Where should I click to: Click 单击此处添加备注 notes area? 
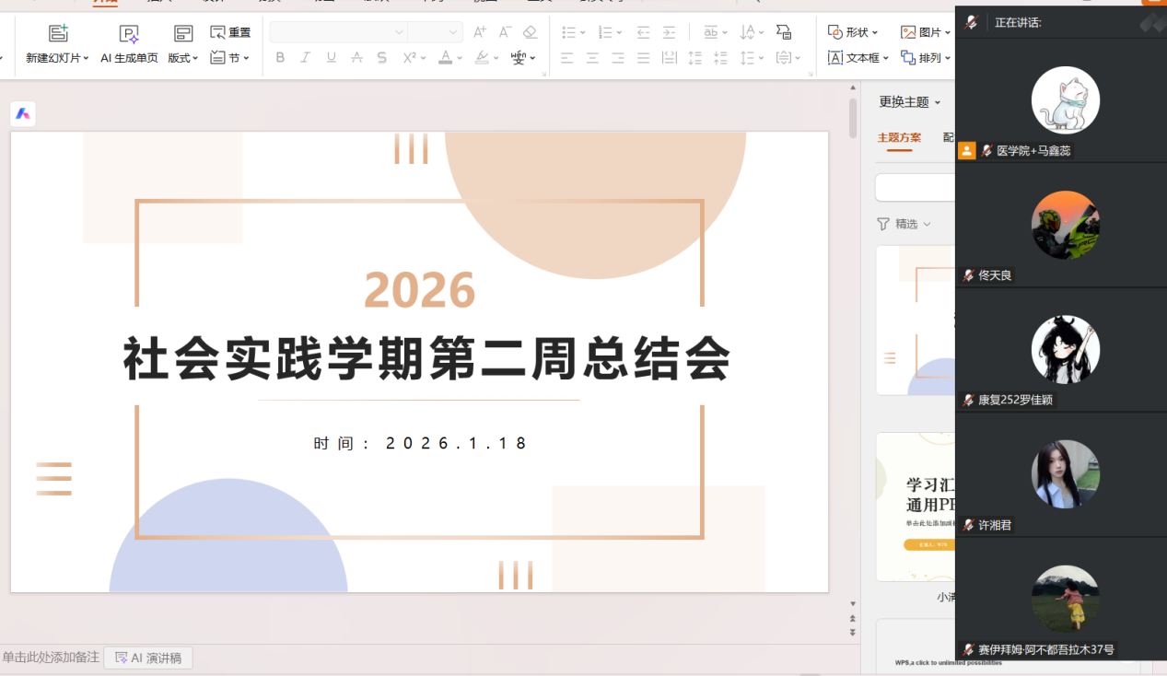click(51, 658)
